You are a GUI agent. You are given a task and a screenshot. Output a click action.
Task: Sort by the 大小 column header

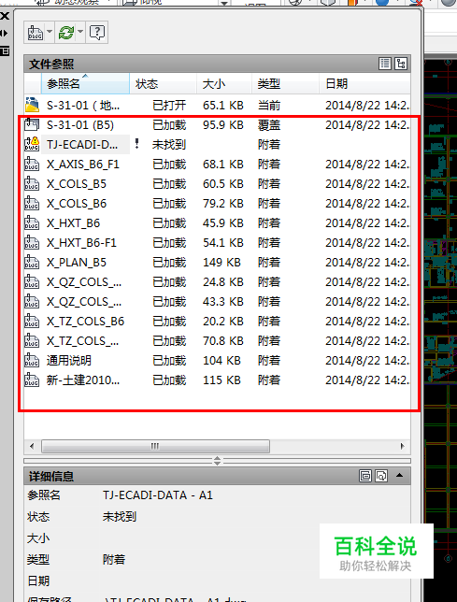[x=224, y=83]
